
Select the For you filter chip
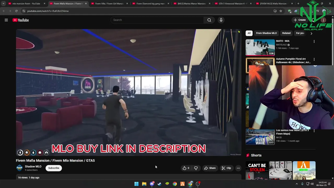[300, 33]
